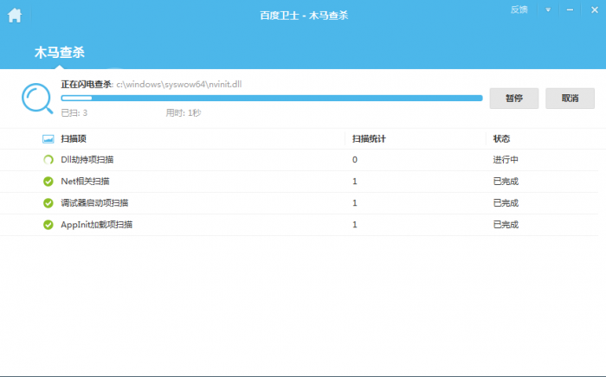The image size is (606, 377).
Task: Click 已完成 status for Net相关扫描
Action: click(x=506, y=182)
